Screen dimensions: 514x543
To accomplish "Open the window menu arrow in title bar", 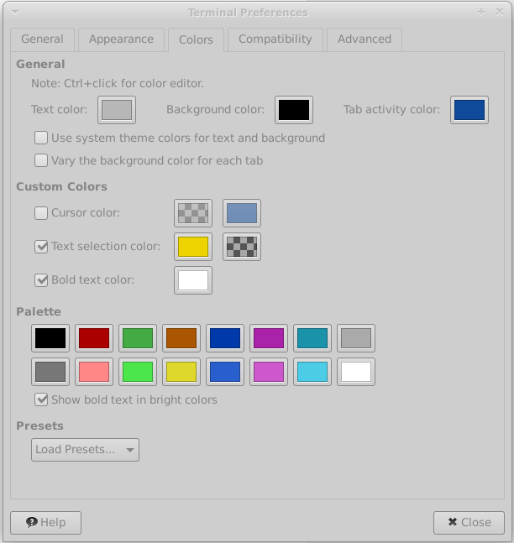I will click(x=15, y=13).
